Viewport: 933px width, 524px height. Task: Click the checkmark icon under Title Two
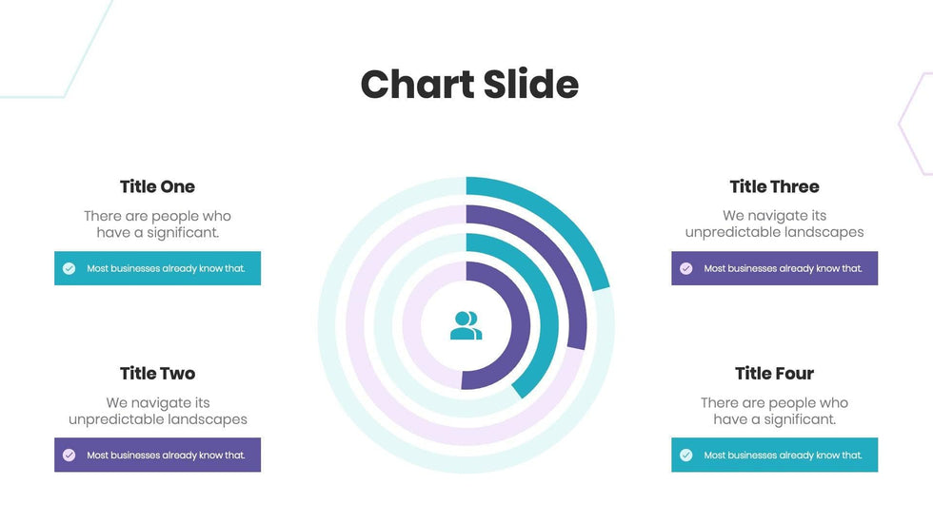[x=69, y=455]
